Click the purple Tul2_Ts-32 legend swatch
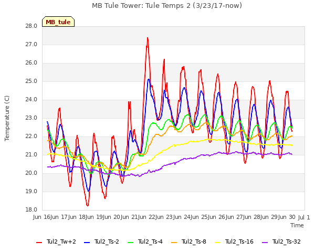This screenshot has width=336, height=252. pos(265,243)
